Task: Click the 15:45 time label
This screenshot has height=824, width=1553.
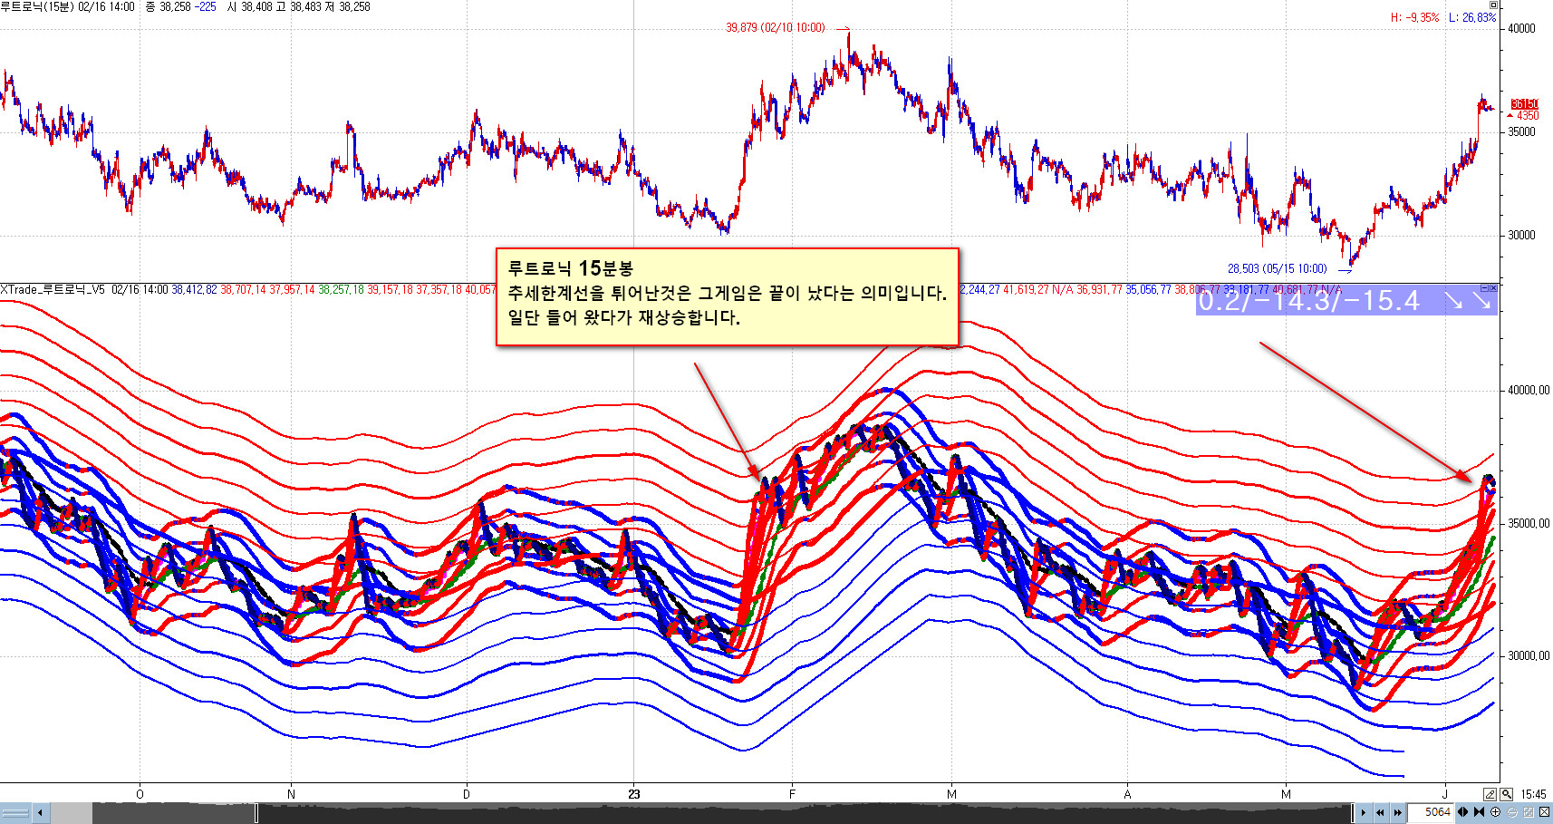Action: point(1533,794)
